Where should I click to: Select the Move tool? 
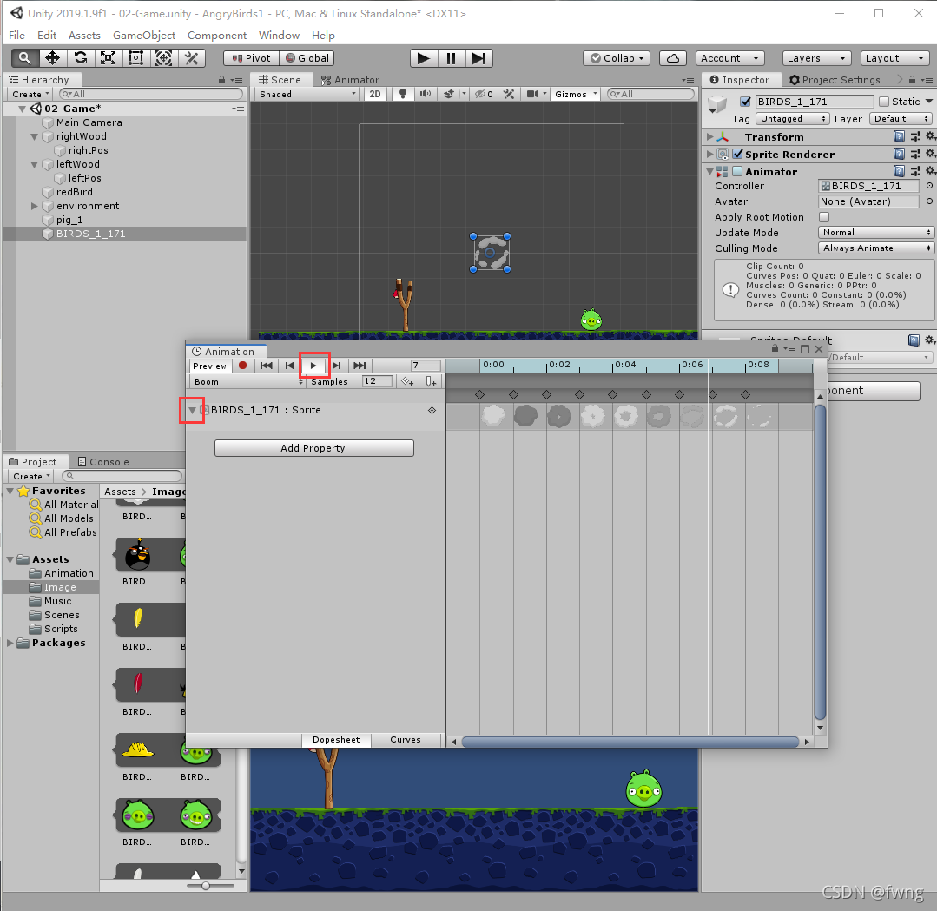53,58
